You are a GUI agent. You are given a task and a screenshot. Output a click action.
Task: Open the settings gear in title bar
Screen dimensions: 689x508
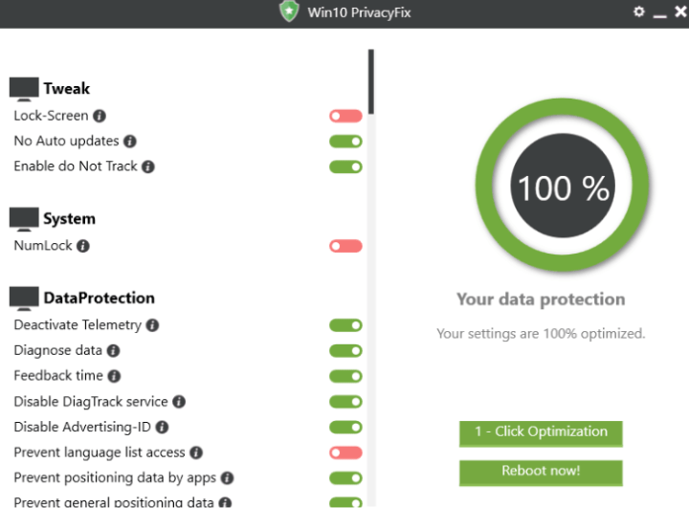(x=639, y=11)
